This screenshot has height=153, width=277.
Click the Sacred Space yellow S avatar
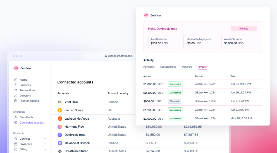(x=60, y=110)
